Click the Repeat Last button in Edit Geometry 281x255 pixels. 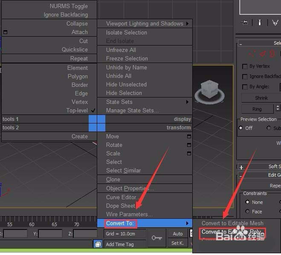[261, 186]
